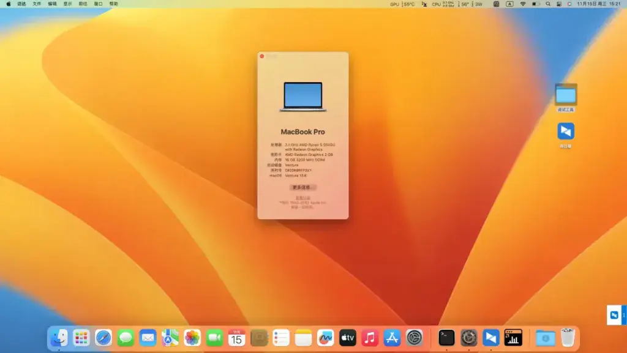The height and width of the screenshot is (353, 627).
Task: Open the Downloads folder in the Dock
Action: point(545,338)
